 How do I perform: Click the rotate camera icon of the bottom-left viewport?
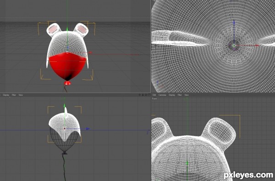tap(146, 95)
